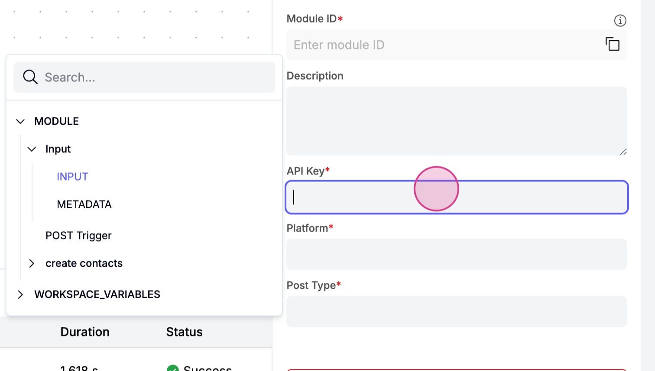Screen dimensions: 655x371
Task: Click the magnifying glass search icon
Action: coord(30,77)
